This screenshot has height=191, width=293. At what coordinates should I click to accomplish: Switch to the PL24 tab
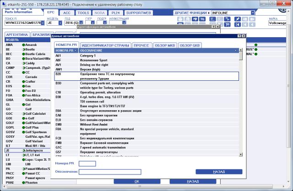pyautogui.click(x=115, y=13)
